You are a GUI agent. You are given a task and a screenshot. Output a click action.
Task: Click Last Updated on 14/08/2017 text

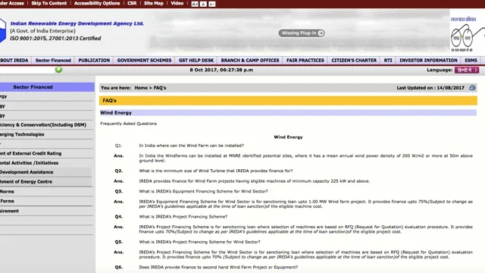(430, 88)
